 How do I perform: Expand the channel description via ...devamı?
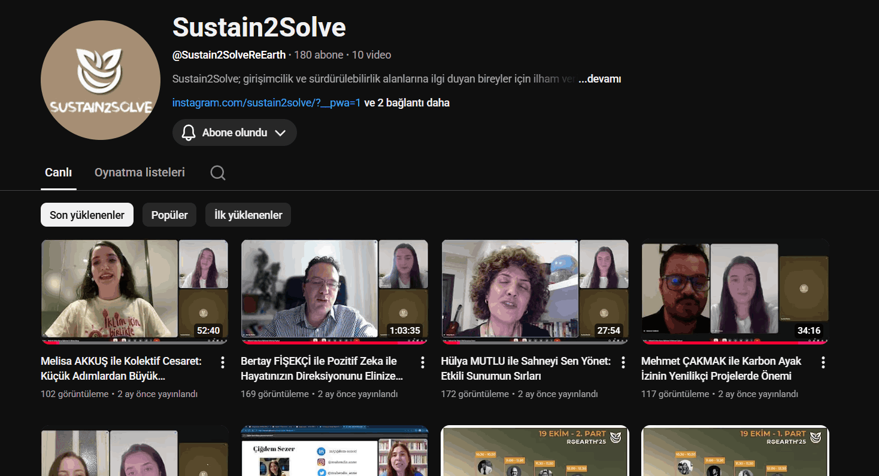(600, 78)
